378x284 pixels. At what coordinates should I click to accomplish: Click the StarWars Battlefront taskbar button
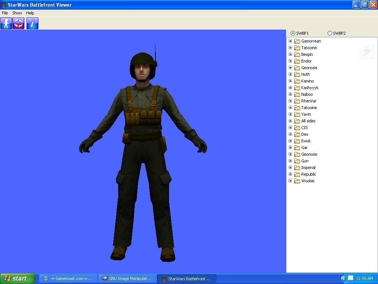(x=187, y=278)
